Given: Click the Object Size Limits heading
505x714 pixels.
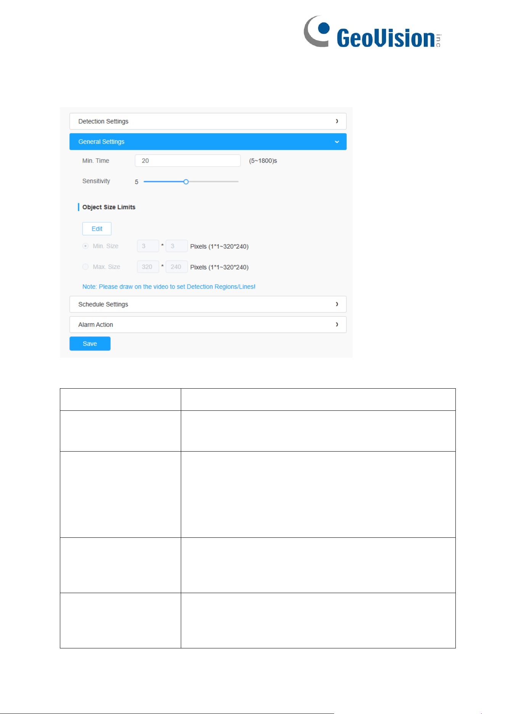Looking at the screenshot, I should point(109,207).
